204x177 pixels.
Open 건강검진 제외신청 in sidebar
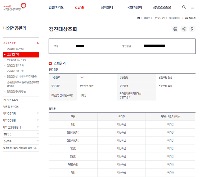click(15, 71)
